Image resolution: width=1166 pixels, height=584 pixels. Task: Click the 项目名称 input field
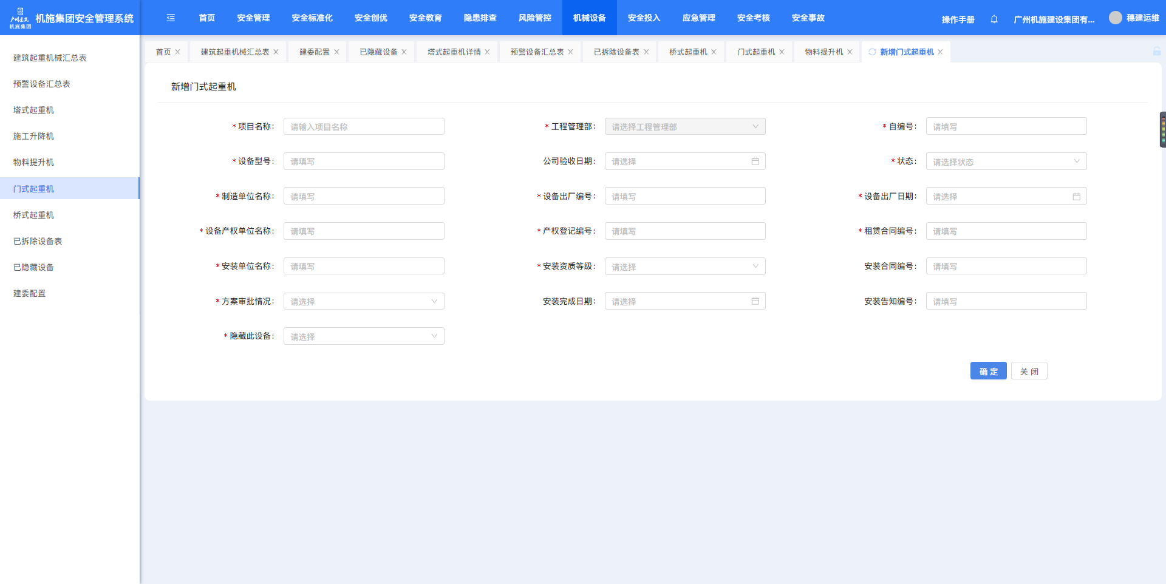(x=363, y=127)
